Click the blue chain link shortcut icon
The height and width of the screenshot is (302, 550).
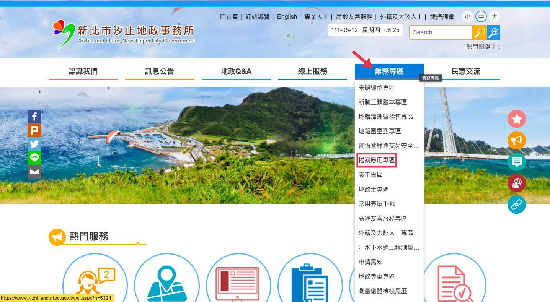517,205
